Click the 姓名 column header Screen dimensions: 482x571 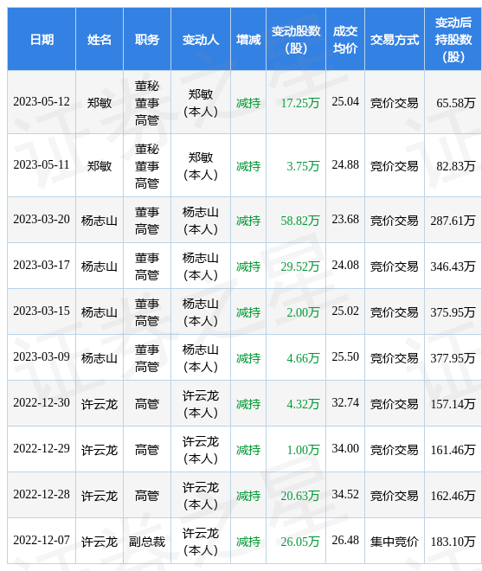(100, 39)
